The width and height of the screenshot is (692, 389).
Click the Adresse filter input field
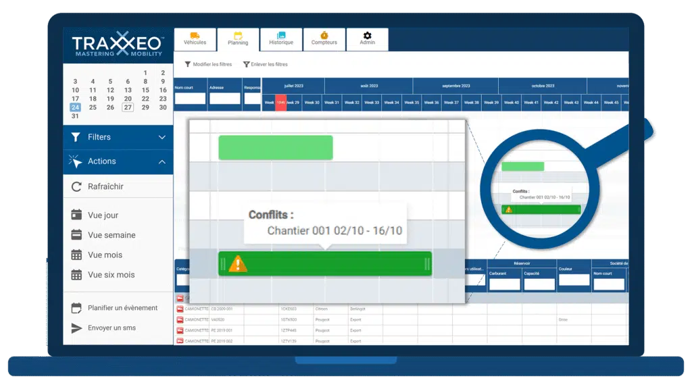(x=224, y=99)
